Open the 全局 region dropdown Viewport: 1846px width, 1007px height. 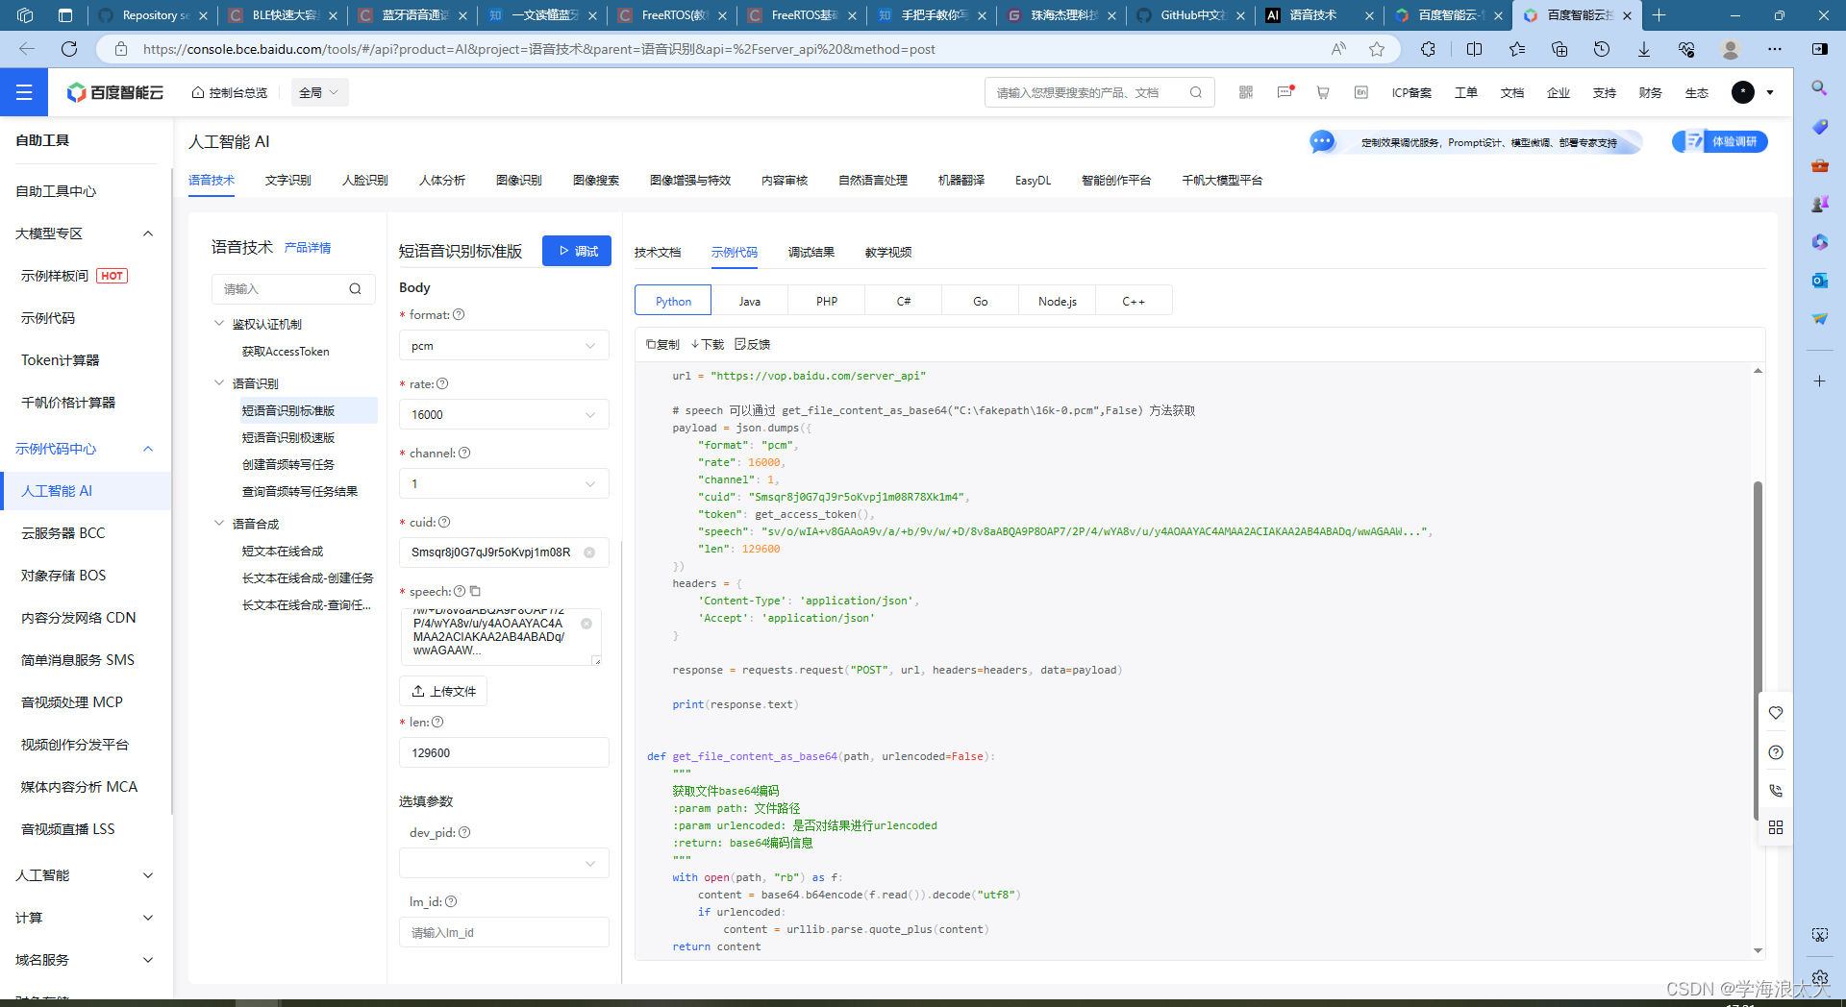[x=319, y=92]
